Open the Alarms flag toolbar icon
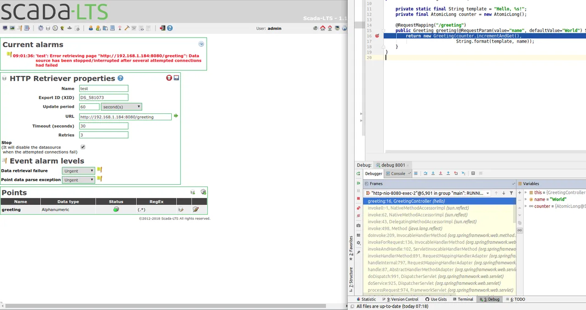Image resolution: width=586 pixels, height=310 pixels. tap(19, 28)
